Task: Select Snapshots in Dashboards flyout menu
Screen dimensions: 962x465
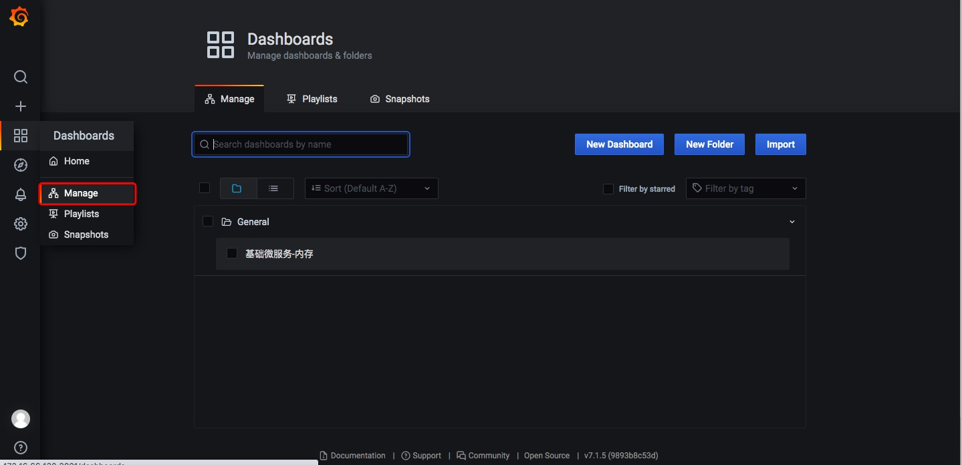Action: pos(87,235)
